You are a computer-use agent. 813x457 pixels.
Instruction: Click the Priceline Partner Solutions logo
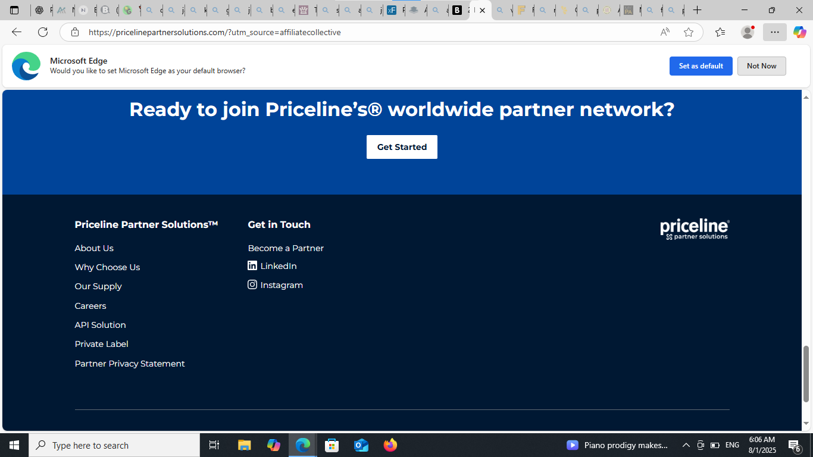tap(695, 229)
